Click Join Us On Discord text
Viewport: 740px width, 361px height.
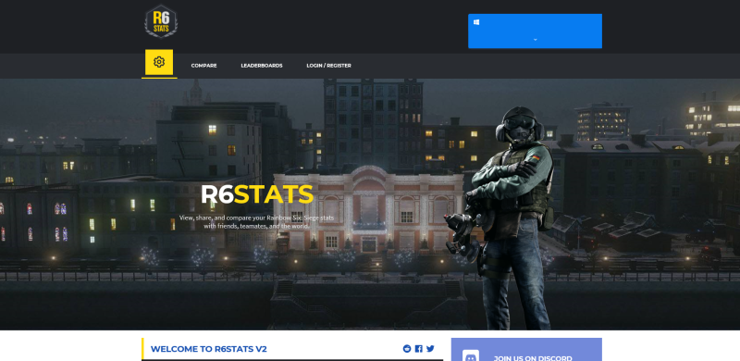click(x=533, y=357)
